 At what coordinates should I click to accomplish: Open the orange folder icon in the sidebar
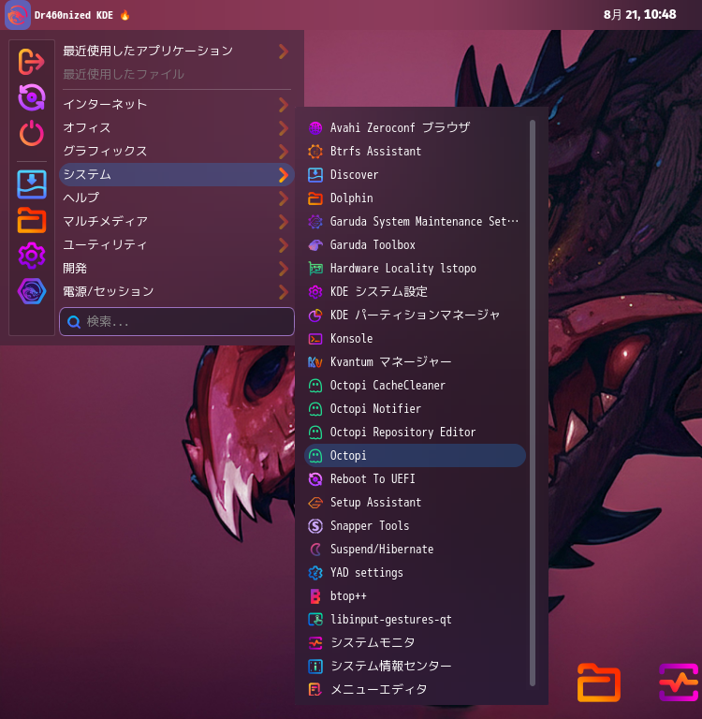pos(31,220)
